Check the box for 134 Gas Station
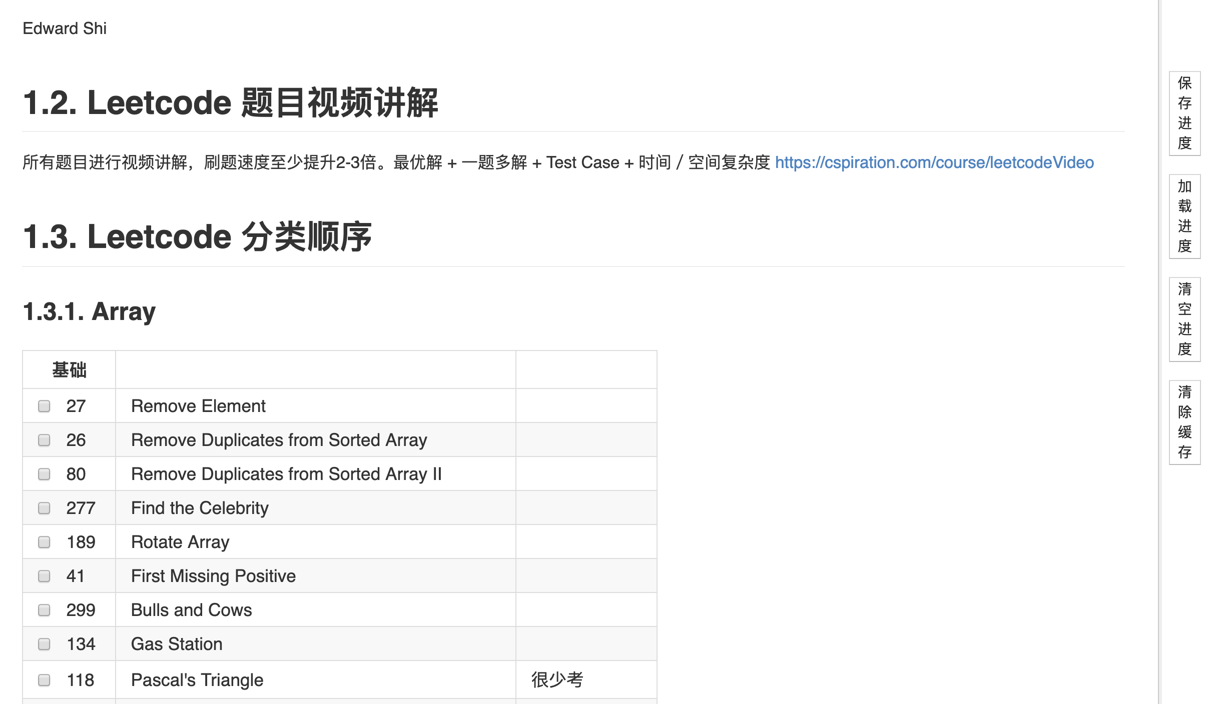1222x704 pixels. 44,644
